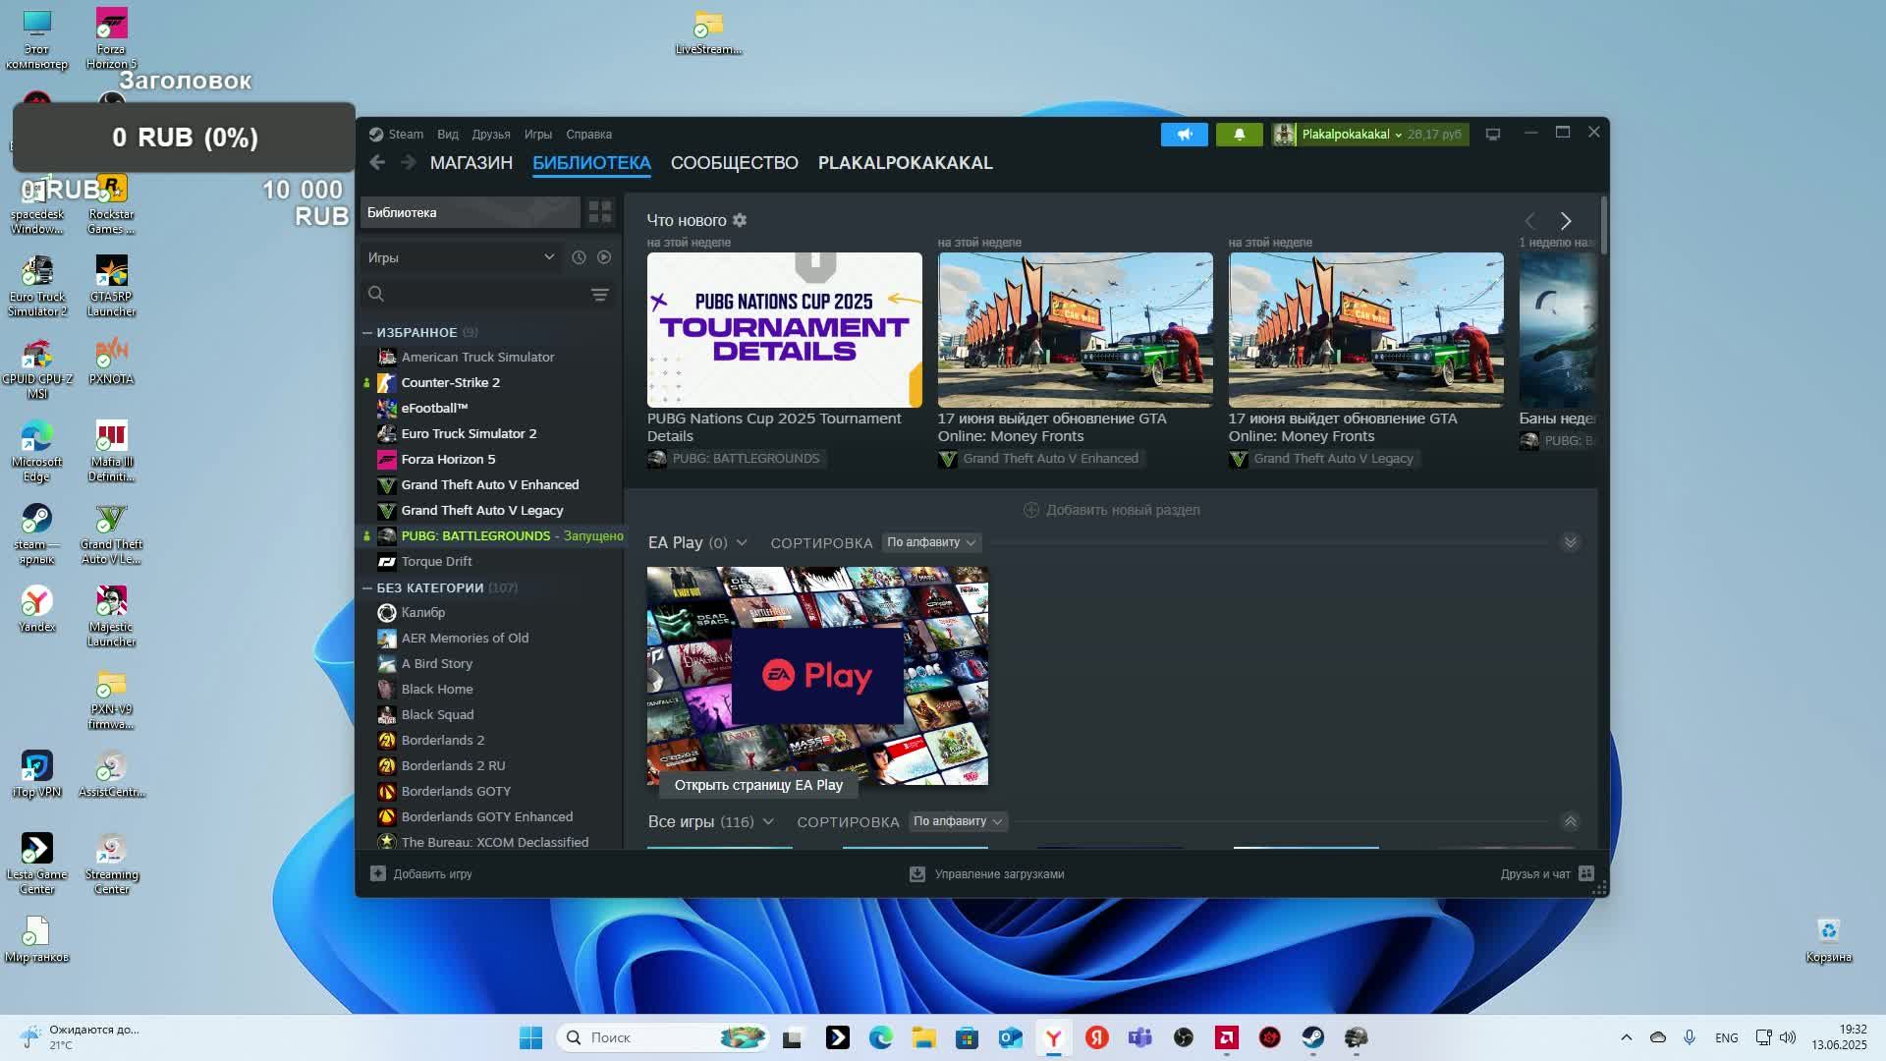Go to the МАГАЗИН tab

coord(471,163)
